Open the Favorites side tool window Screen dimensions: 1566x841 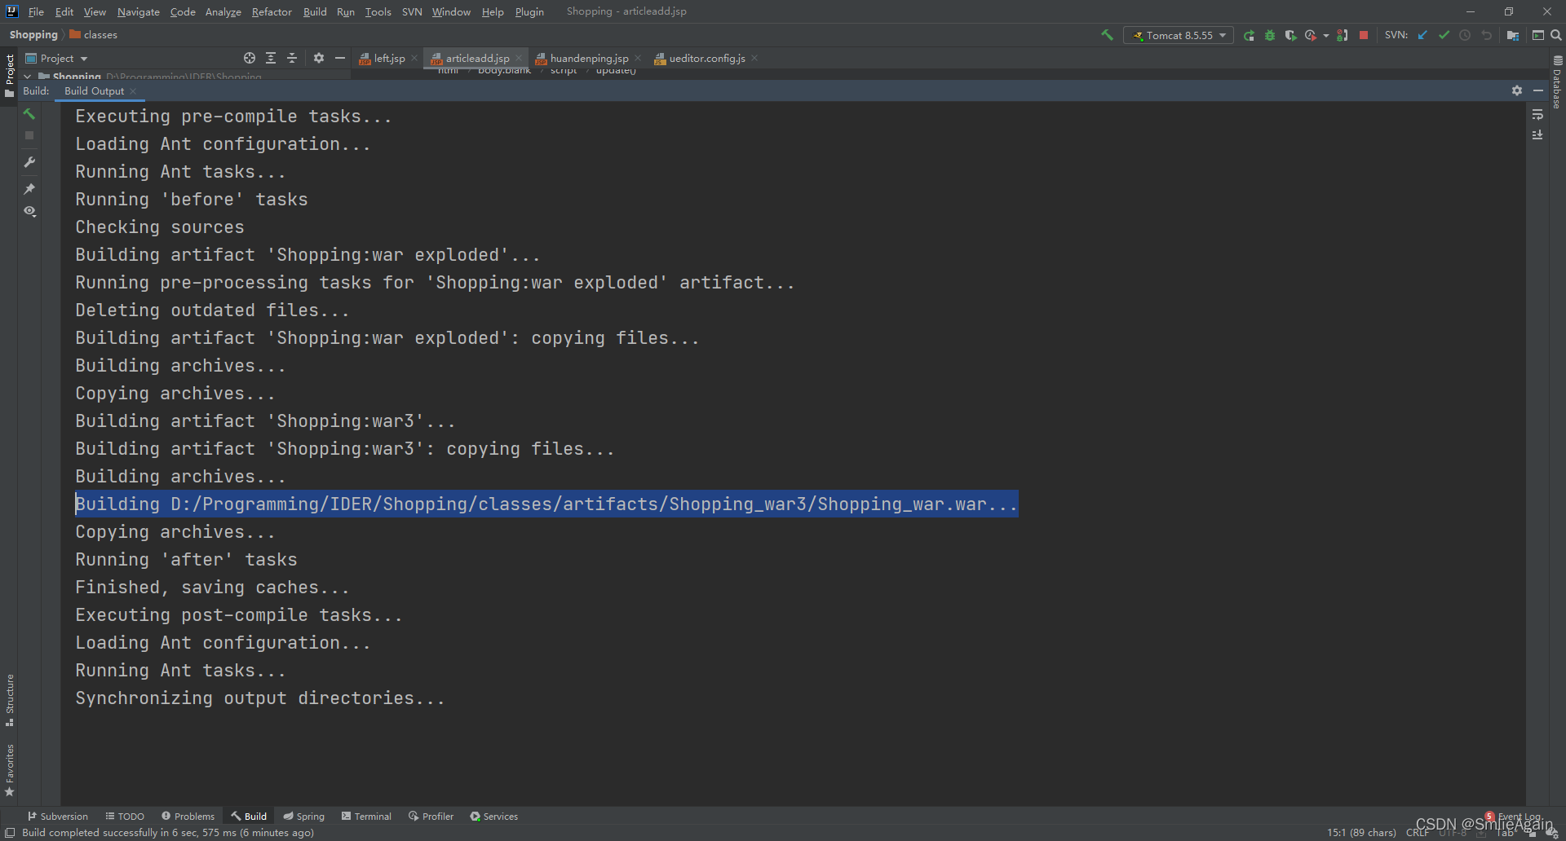[x=10, y=770]
